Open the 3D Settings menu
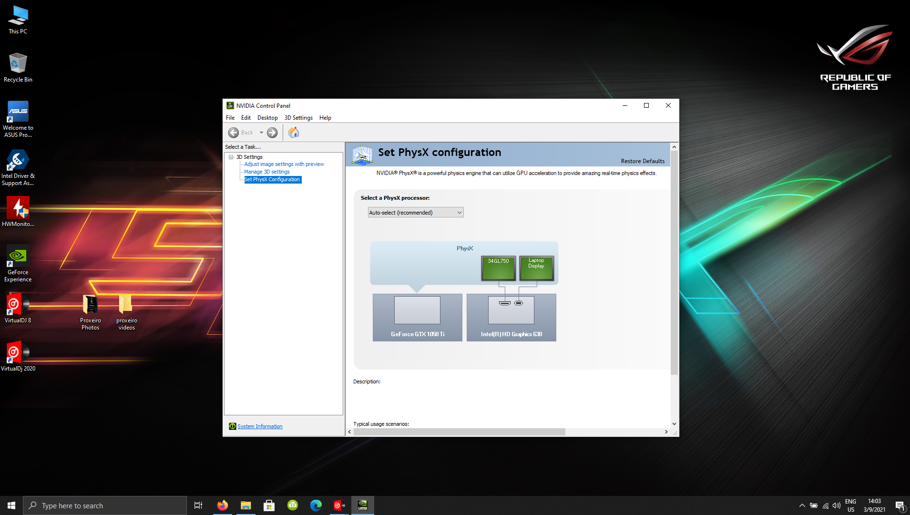Screen dimensions: 910x515 298,118
